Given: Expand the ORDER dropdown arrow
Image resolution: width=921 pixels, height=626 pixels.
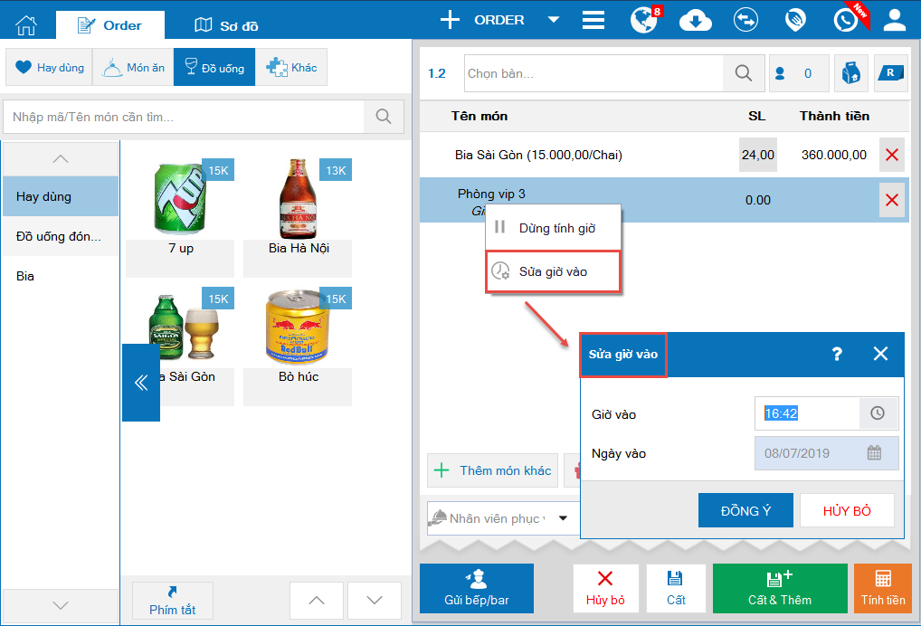Looking at the screenshot, I should click(x=554, y=20).
